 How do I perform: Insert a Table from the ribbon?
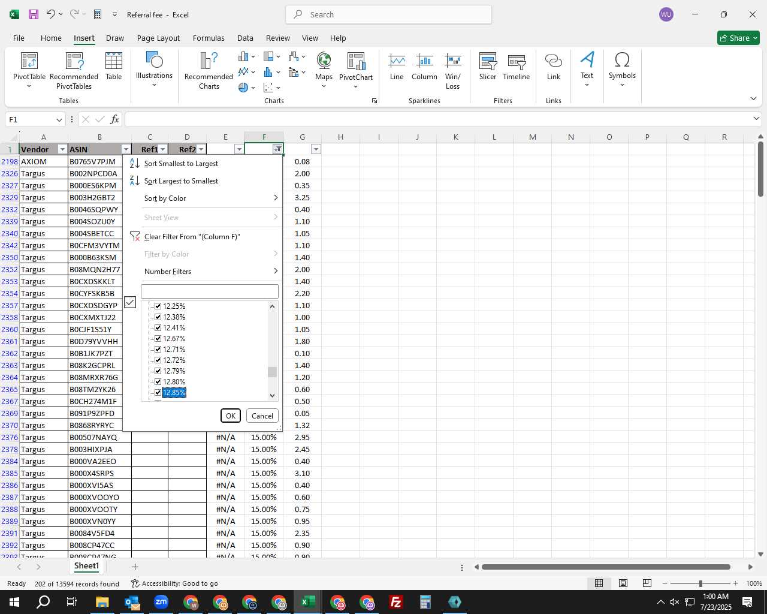114,67
